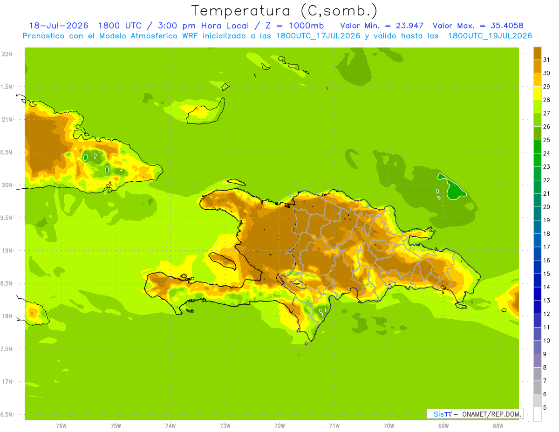Click the 69W longitude label
Viewport: 559px width, 432px height.
click(443, 426)
